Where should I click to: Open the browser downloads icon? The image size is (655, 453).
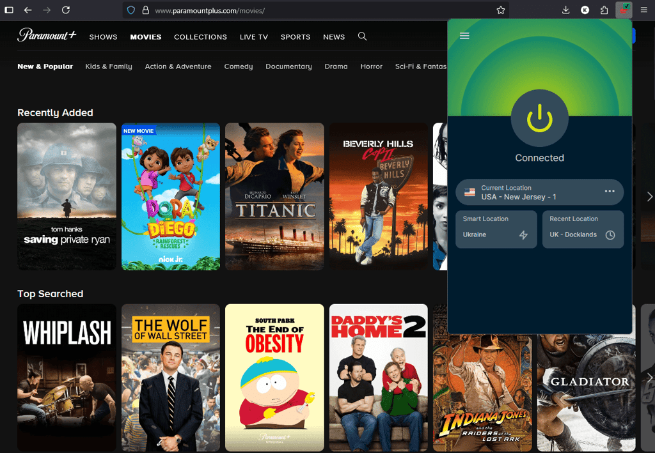pos(565,10)
